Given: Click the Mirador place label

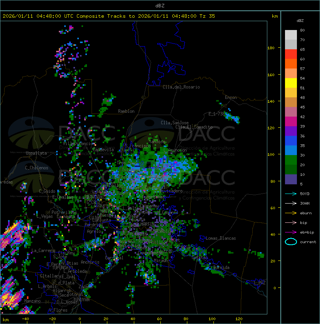Looking at the screenshot, I should click(162, 261).
